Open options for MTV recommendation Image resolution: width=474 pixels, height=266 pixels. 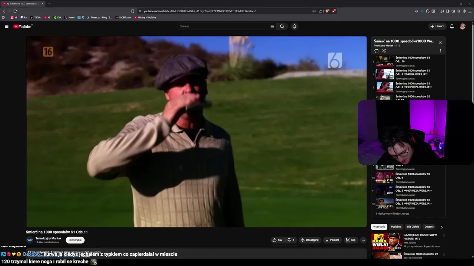444,235
